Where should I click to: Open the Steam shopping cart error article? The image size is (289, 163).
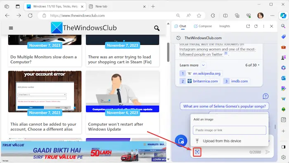120,59
